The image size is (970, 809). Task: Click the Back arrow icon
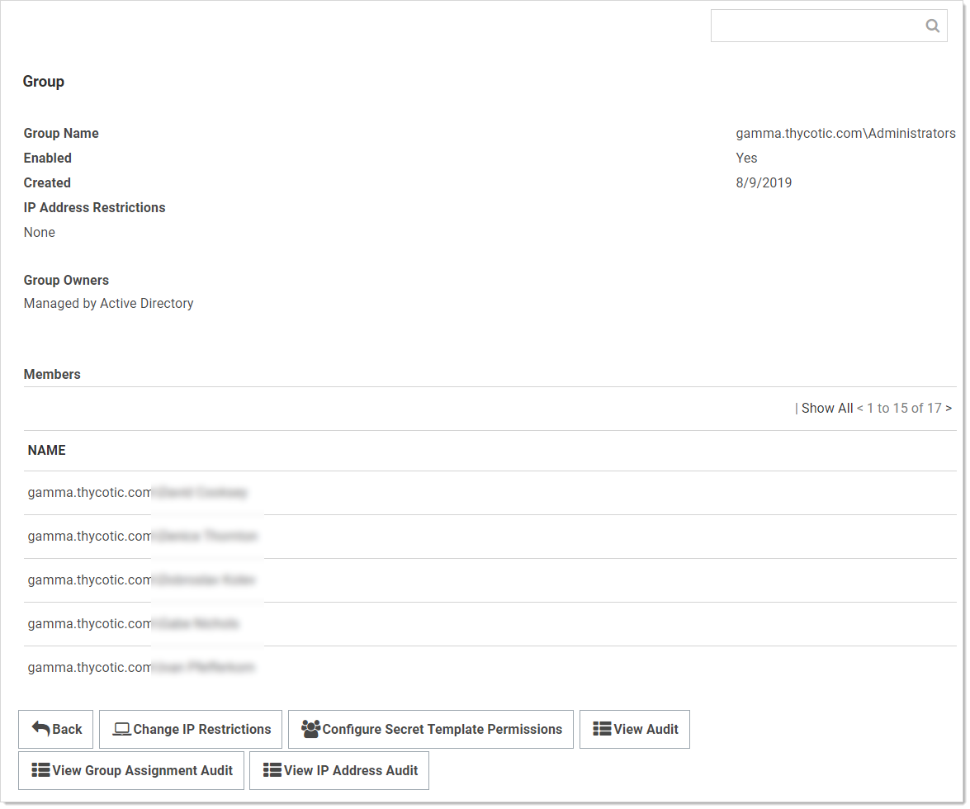click(40, 729)
